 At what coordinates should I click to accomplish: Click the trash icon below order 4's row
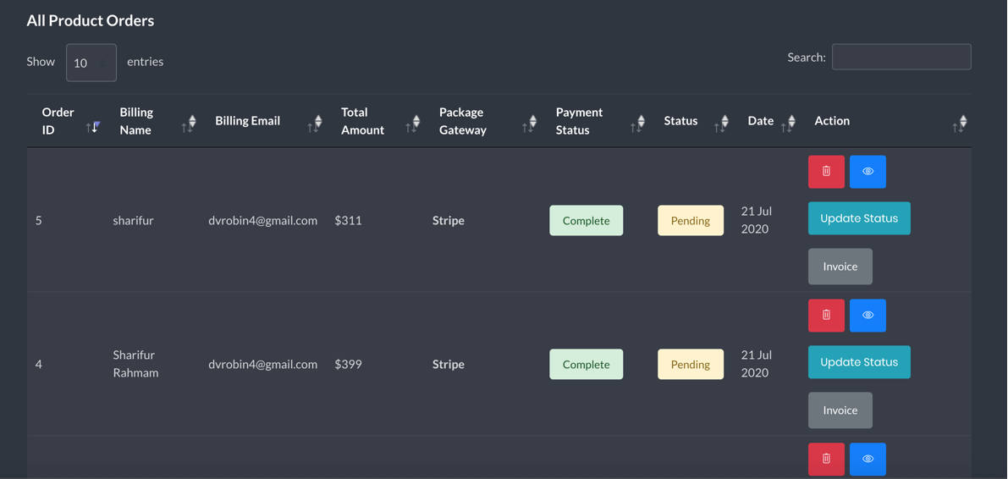point(826,459)
